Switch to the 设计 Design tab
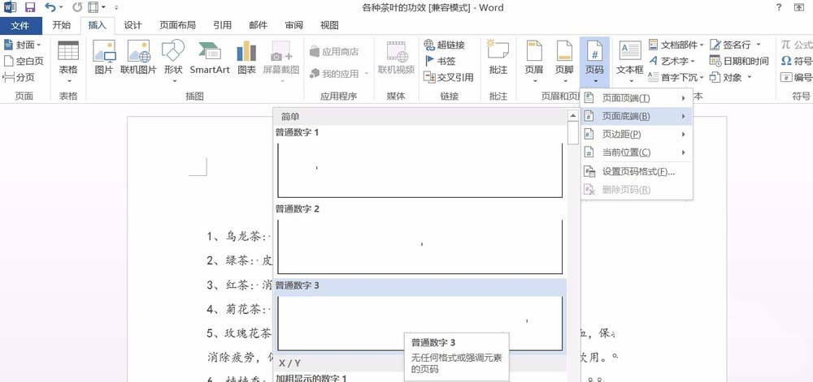813x382 pixels. coord(133,25)
